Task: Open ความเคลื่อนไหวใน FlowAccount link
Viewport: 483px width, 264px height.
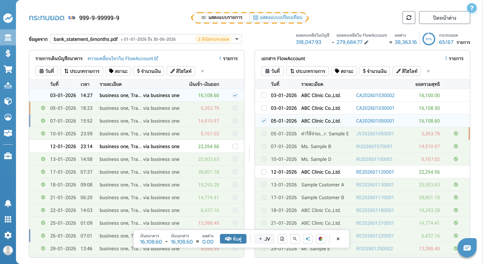Action: (123, 59)
